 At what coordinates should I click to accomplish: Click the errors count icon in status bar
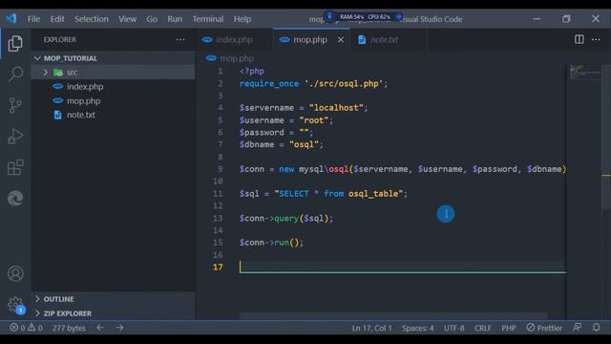pos(13,328)
